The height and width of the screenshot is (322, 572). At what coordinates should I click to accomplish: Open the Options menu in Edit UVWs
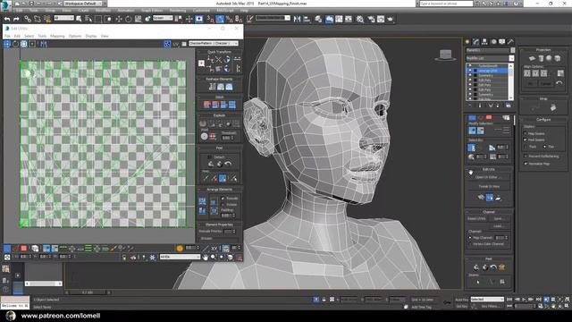point(75,36)
